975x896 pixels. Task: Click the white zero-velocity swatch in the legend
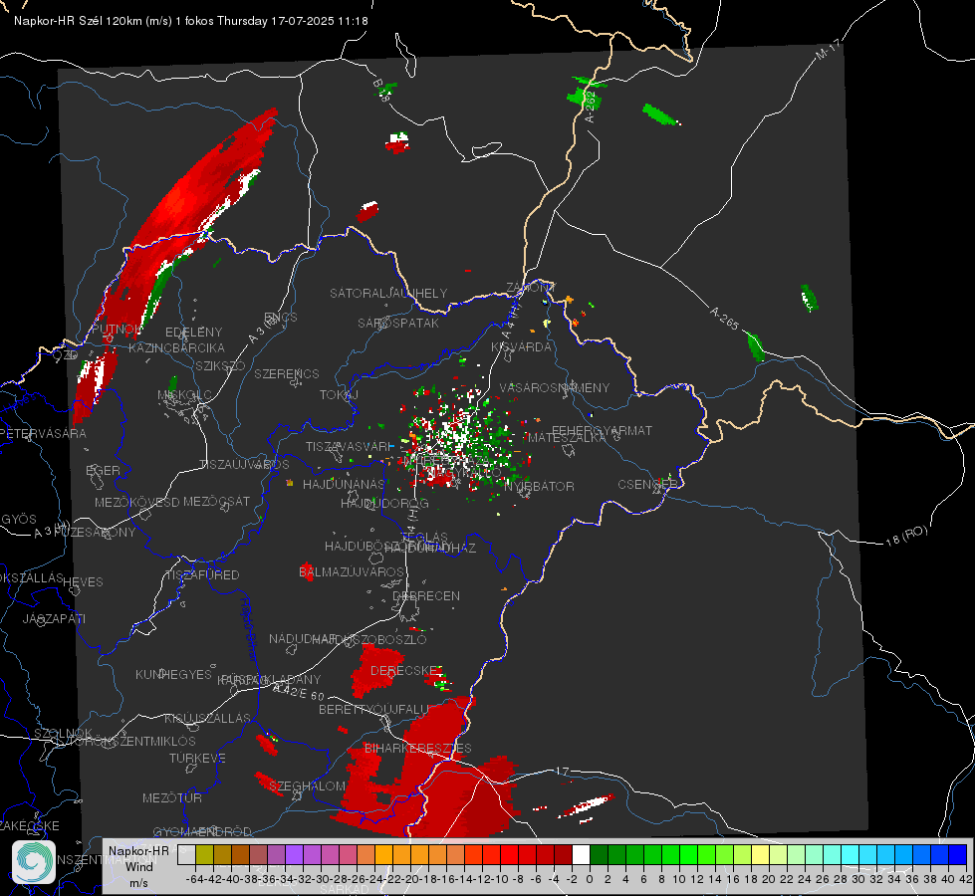click(x=581, y=855)
